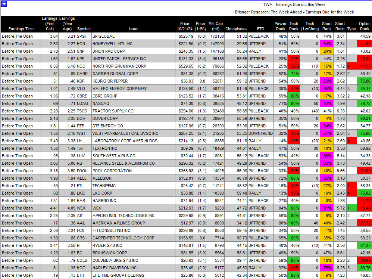This screenshot has width=372, height=279.
Task: Click green 70% Tech Rank for CARR
Action: tap(294, 74)
